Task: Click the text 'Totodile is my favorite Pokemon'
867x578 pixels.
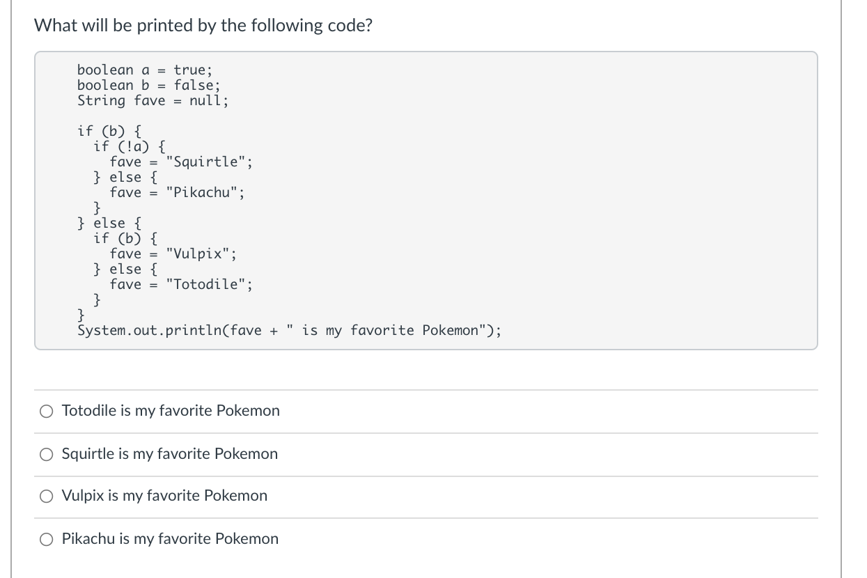Action: point(171,411)
